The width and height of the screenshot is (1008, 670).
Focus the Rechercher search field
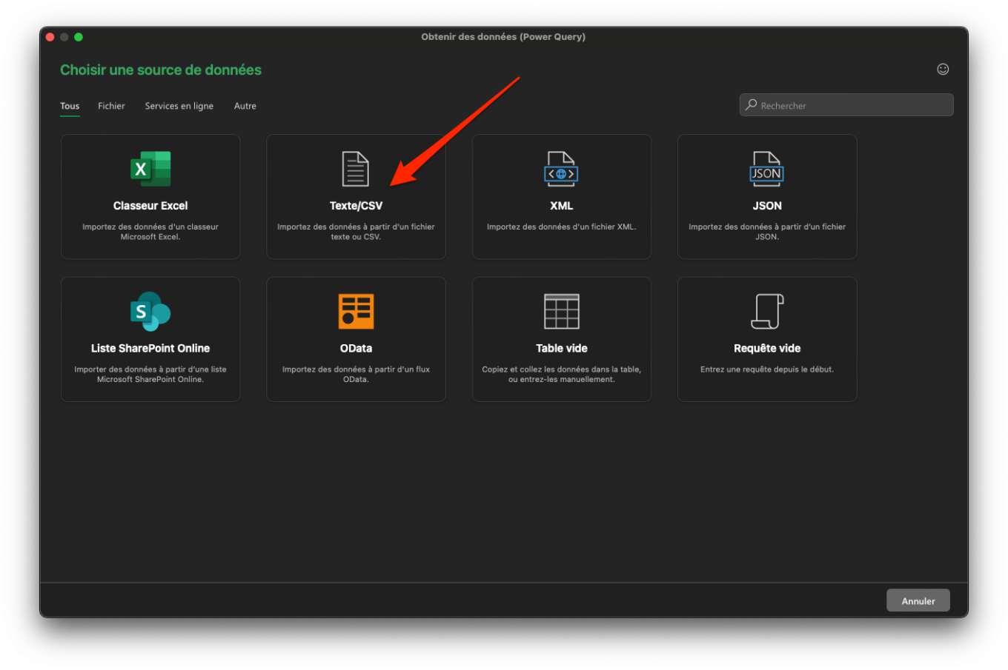846,105
